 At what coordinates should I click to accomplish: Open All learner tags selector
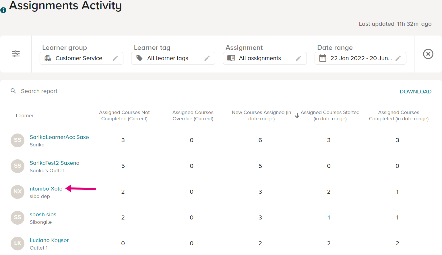pyautogui.click(x=173, y=58)
